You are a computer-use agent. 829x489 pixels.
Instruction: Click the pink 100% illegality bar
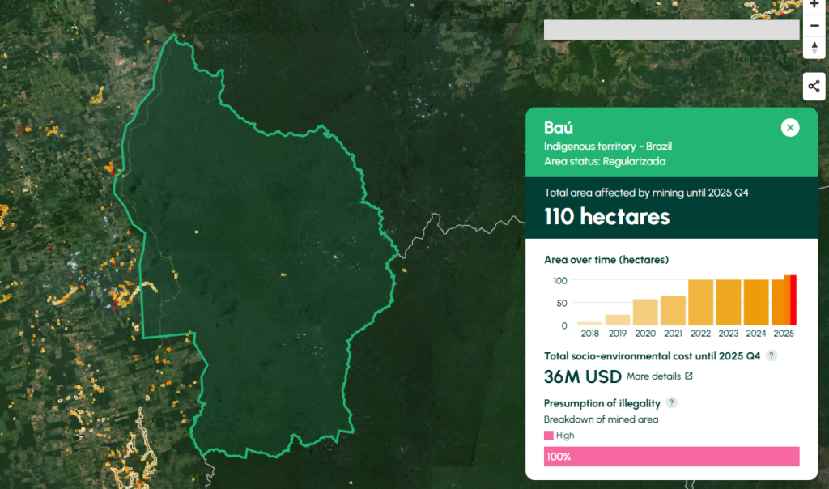tap(671, 457)
